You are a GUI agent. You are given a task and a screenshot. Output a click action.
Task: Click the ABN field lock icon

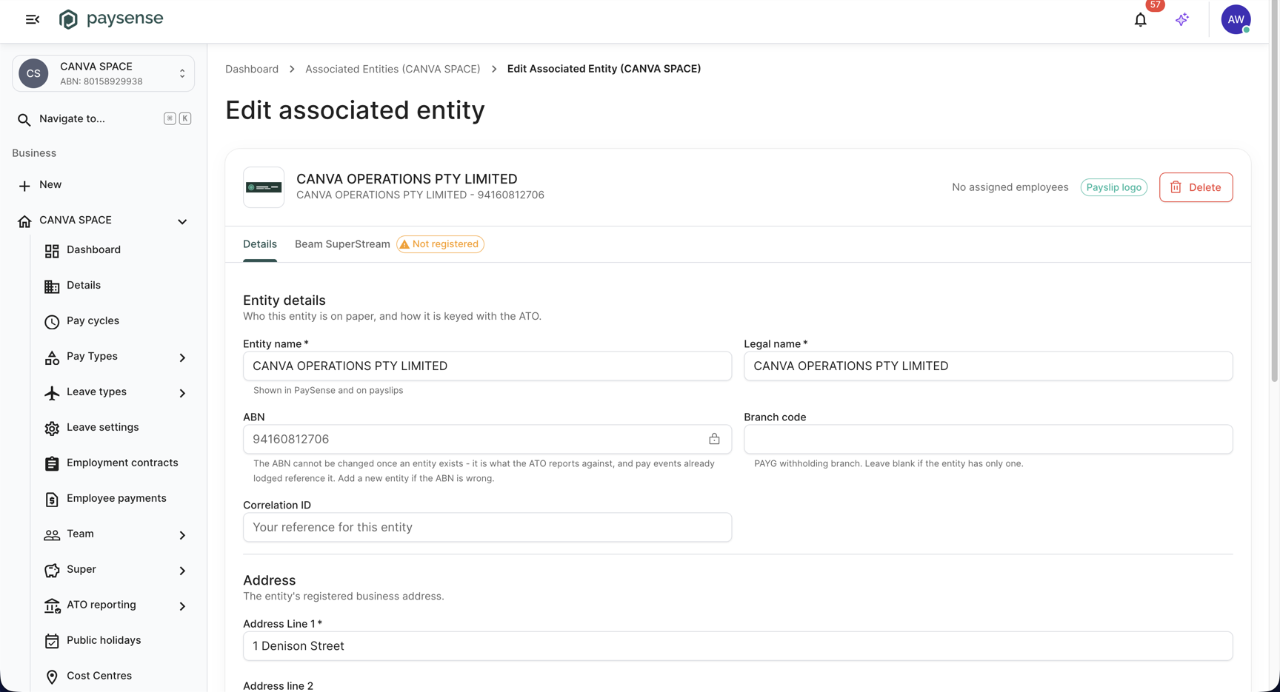[x=714, y=439]
